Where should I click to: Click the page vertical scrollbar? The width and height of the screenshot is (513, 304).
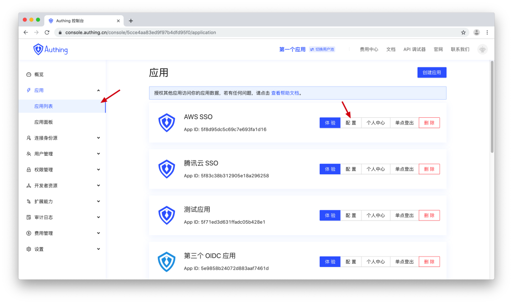492,107
